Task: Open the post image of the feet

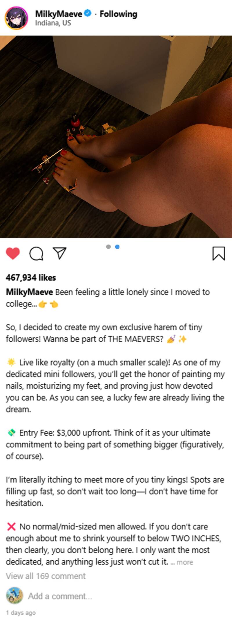Action: pos(116,137)
